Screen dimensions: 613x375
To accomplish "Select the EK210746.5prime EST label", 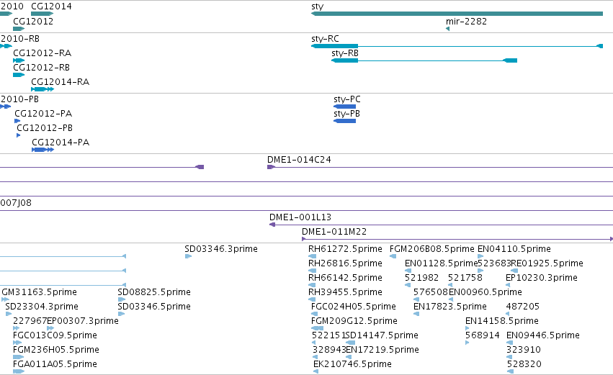I will tap(353, 364).
